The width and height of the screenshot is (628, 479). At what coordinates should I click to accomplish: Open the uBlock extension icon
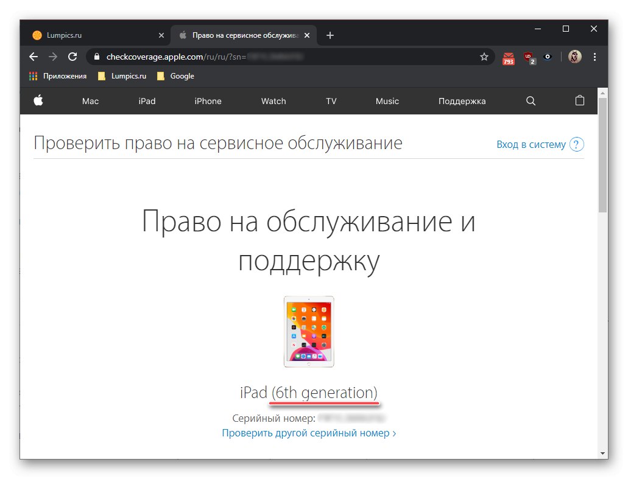coord(529,58)
